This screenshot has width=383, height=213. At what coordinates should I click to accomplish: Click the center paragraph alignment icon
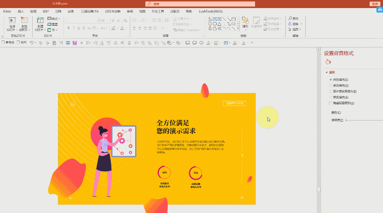(x=140, y=28)
